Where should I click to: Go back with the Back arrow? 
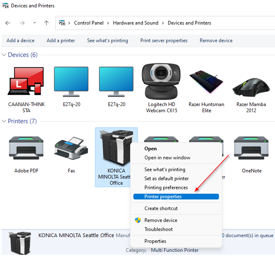tap(8, 23)
